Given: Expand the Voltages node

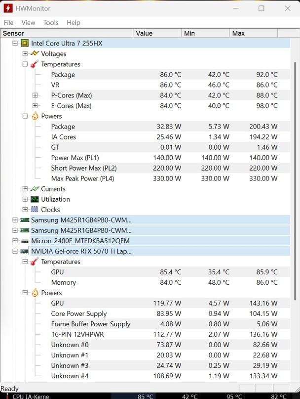Looking at the screenshot, I should (25, 53).
